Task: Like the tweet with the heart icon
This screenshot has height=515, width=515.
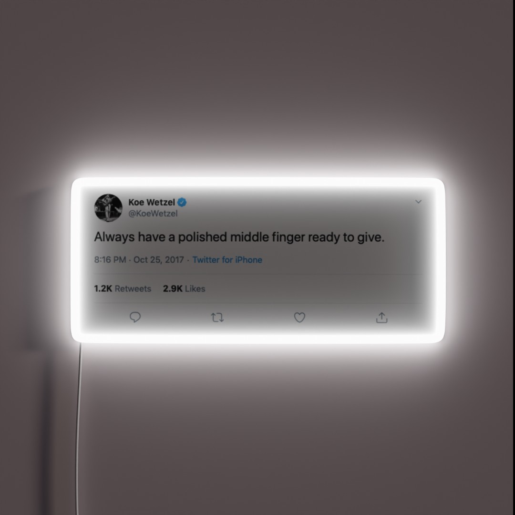Action: click(299, 317)
